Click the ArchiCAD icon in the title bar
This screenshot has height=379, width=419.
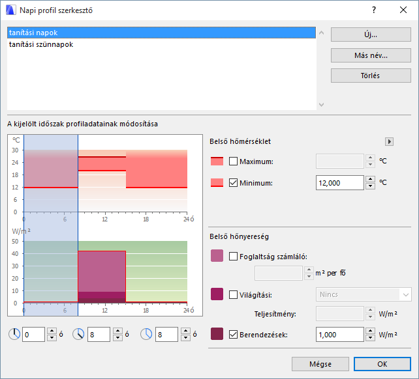[10, 10]
